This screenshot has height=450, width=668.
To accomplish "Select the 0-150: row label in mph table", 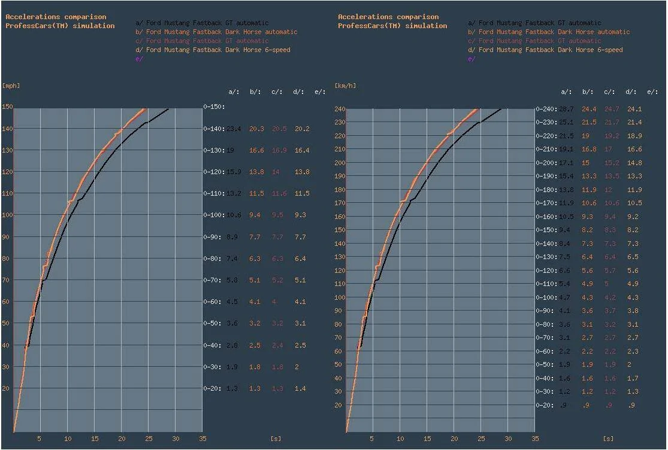I will coord(214,107).
